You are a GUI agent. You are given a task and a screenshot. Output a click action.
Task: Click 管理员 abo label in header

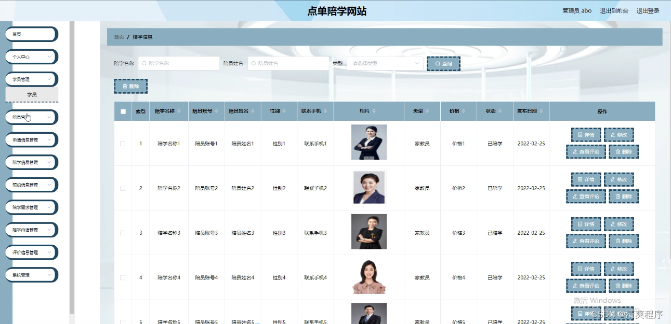tap(577, 11)
